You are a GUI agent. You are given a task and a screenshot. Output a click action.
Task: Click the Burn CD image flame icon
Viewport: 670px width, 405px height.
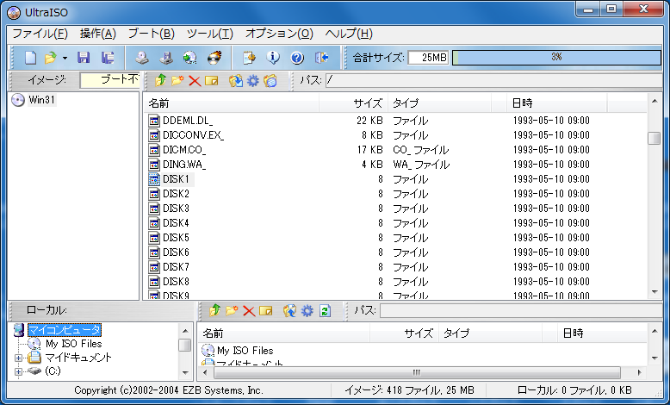215,58
